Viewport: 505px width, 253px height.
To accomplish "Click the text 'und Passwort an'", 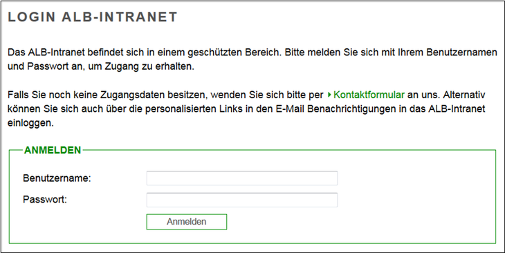I will pos(44,67).
